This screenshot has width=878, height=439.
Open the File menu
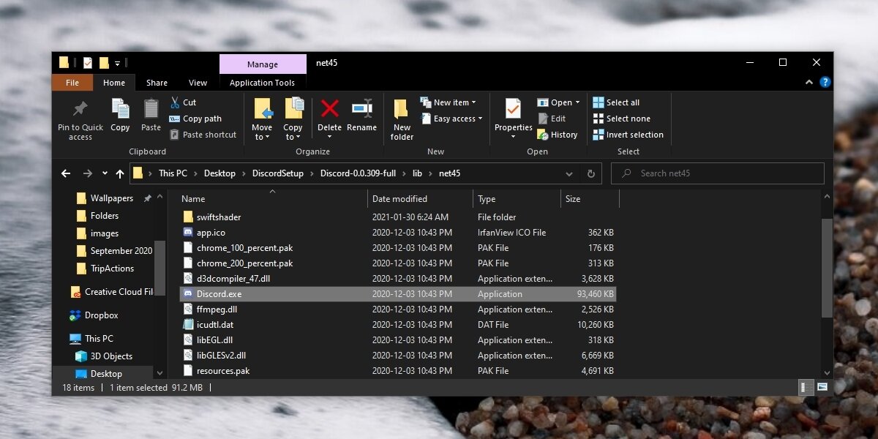[x=72, y=83]
